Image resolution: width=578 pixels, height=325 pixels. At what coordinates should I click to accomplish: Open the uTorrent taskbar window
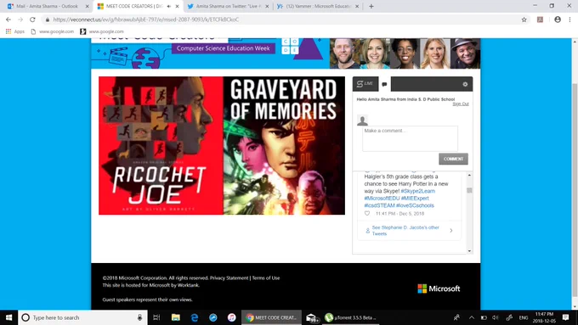click(350, 317)
